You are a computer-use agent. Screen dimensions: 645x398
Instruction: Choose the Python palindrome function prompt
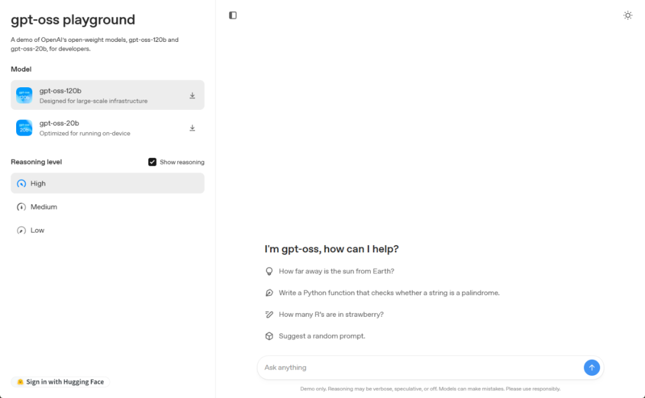coord(389,293)
